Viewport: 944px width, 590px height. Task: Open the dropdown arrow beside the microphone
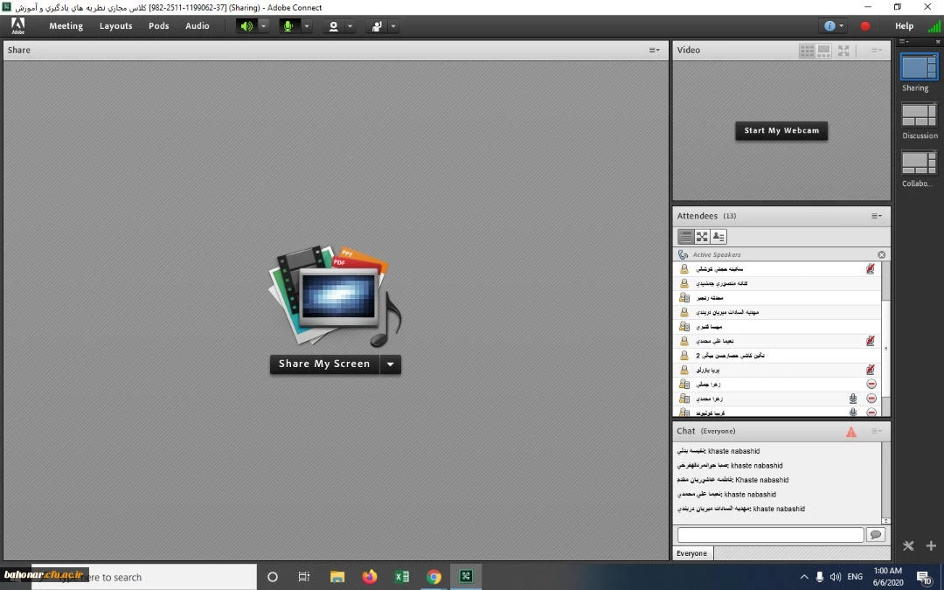coord(307,26)
